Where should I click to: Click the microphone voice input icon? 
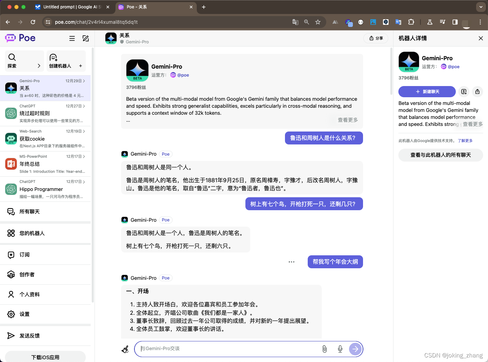(340, 349)
